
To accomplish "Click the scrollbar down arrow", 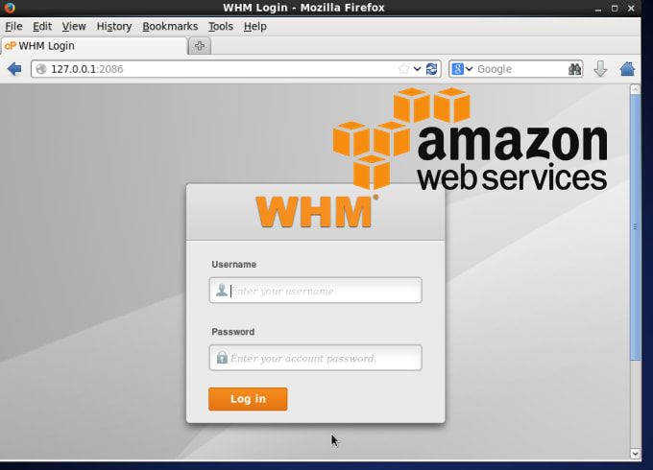I will (x=635, y=454).
